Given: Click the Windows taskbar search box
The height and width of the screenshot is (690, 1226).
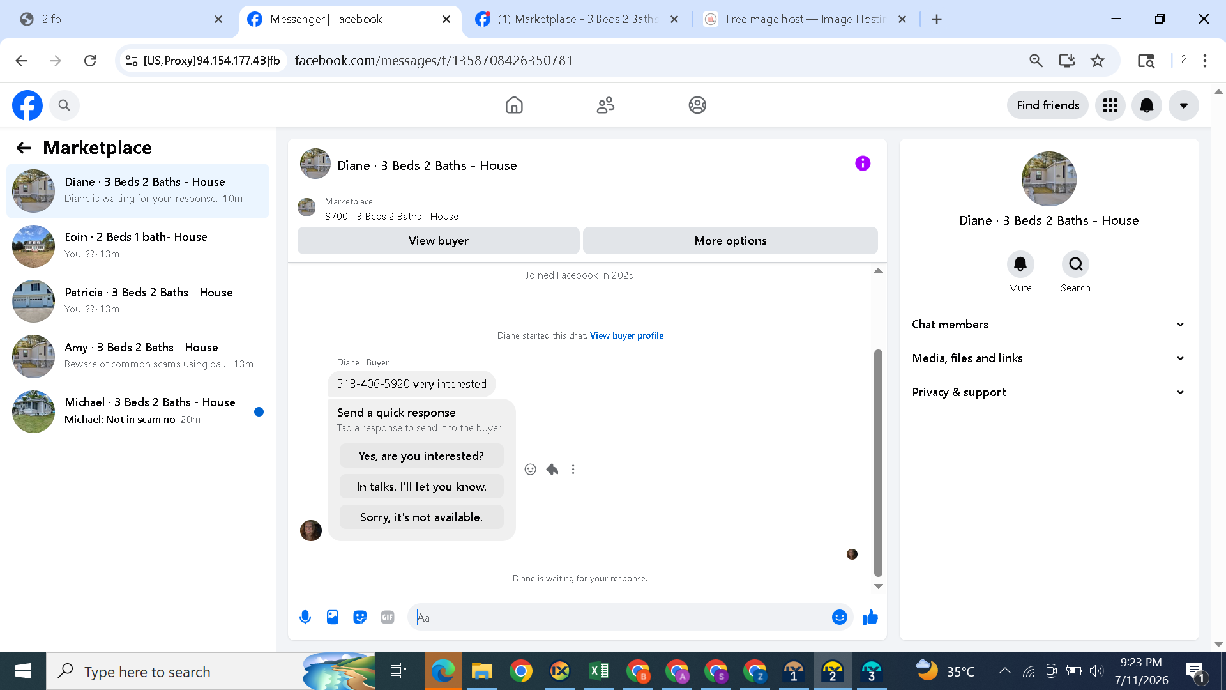Looking at the screenshot, I should (211, 671).
